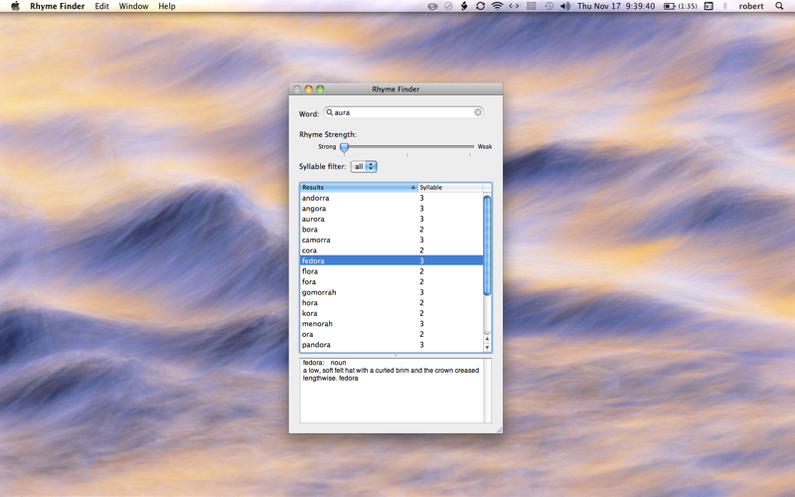The height and width of the screenshot is (497, 795).
Task: Sort by the Results column header
Action: pos(359,187)
